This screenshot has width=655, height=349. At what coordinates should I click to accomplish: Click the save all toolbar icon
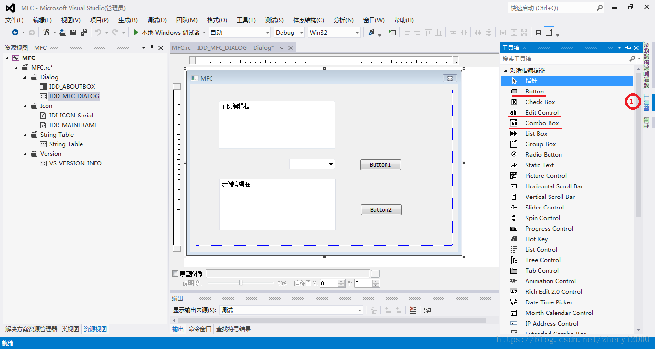pos(84,33)
